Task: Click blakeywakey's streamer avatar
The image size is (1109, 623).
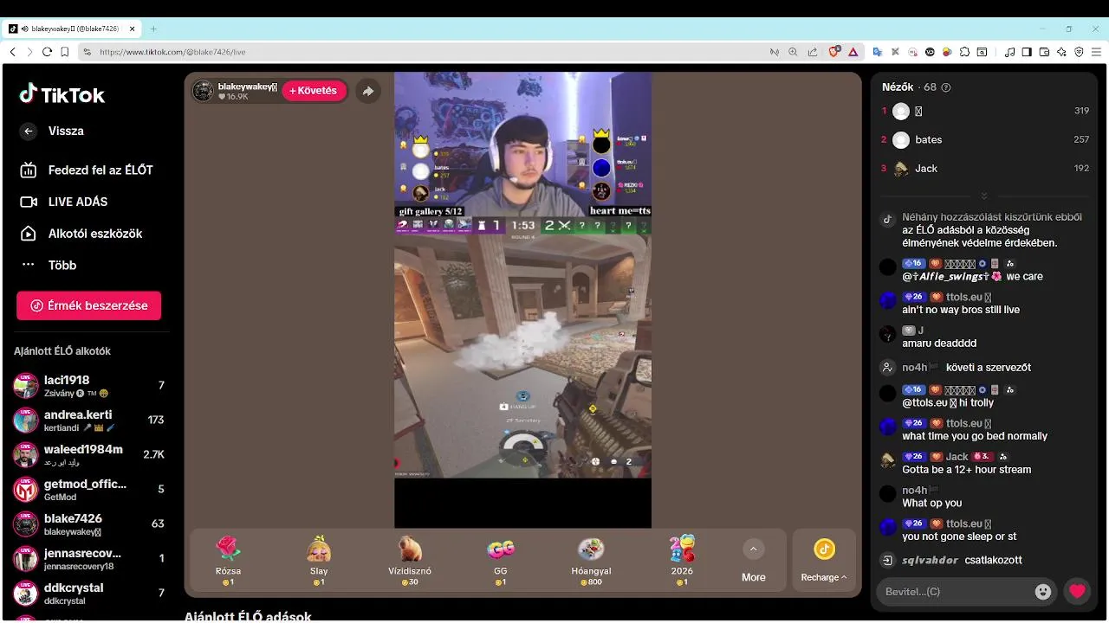Action: [203, 91]
